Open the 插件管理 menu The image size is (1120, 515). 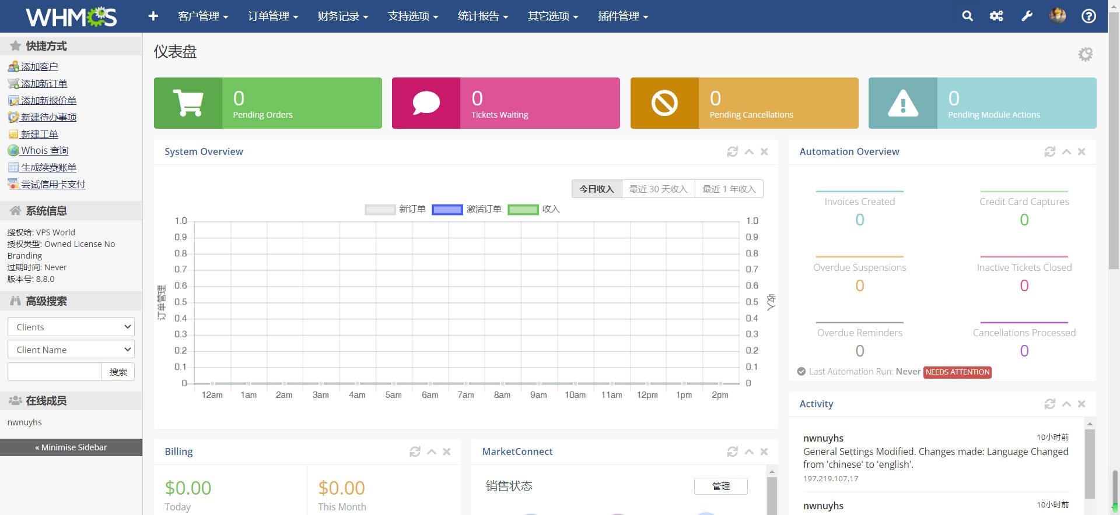pyautogui.click(x=623, y=16)
